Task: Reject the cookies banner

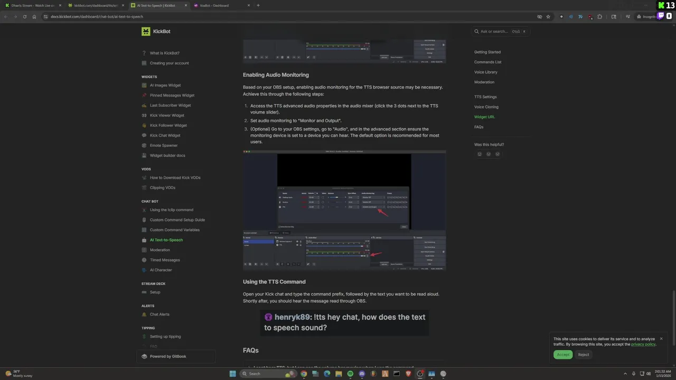Action: 584,355
